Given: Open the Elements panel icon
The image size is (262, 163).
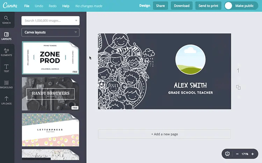Looking at the screenshot, I should [6, 51].
